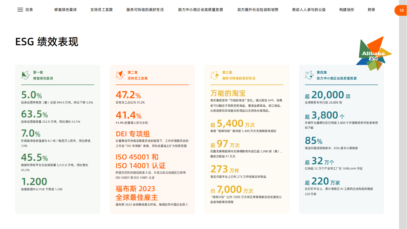Click the text mentioning 1688.com 开店

[334, 168]
